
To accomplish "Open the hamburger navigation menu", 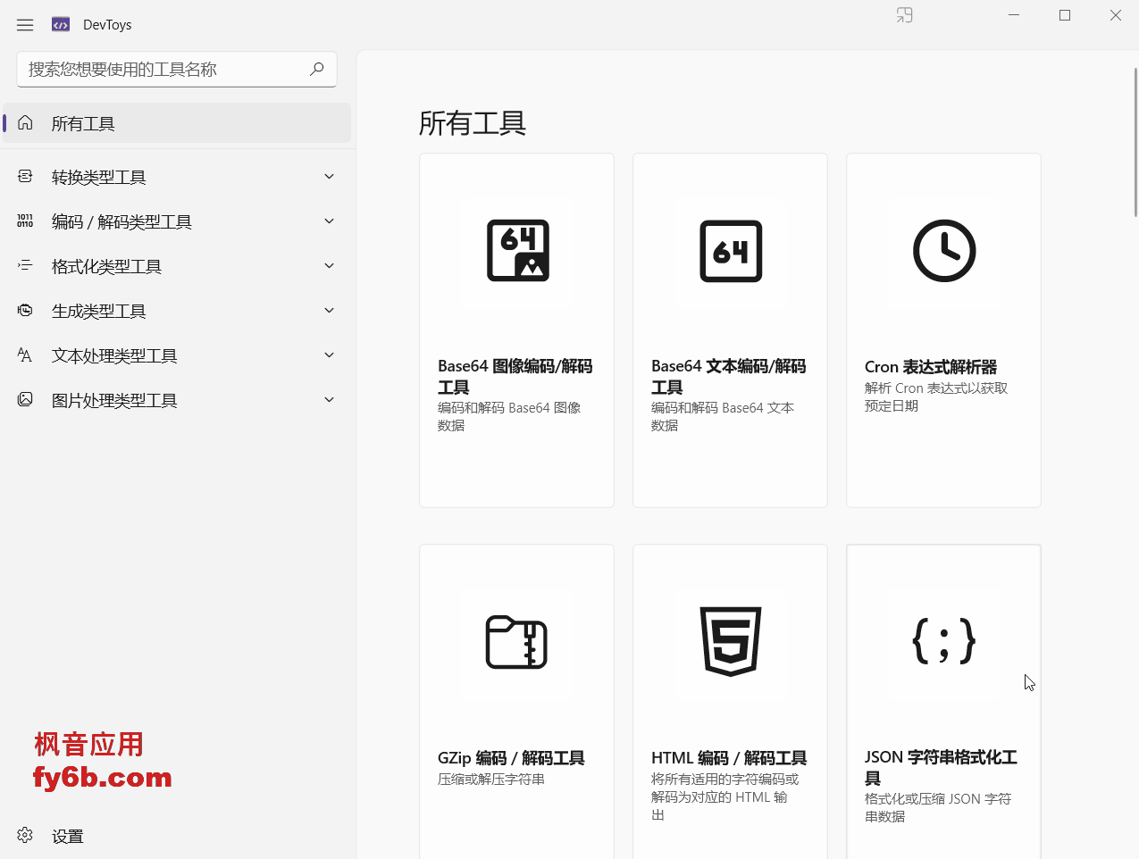I will pyautogui.click(x=25, y=25).
